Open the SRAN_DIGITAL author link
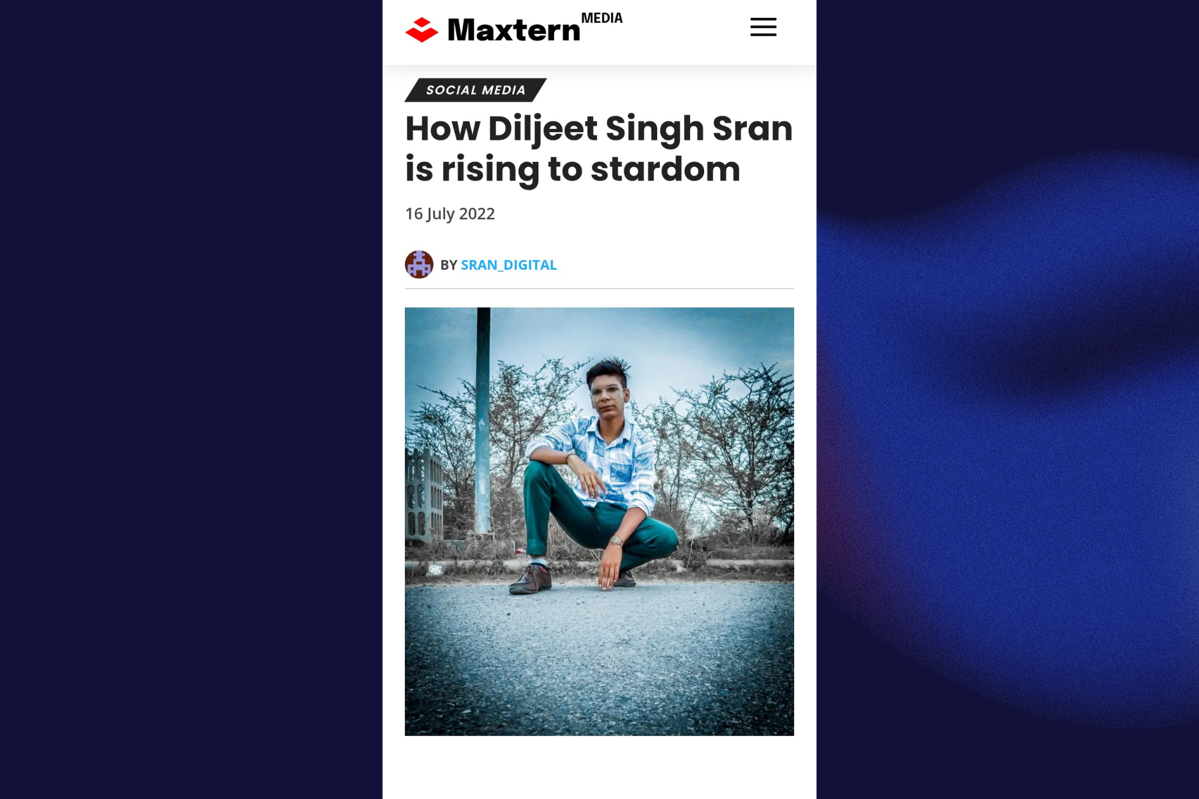 click(508, 265)
